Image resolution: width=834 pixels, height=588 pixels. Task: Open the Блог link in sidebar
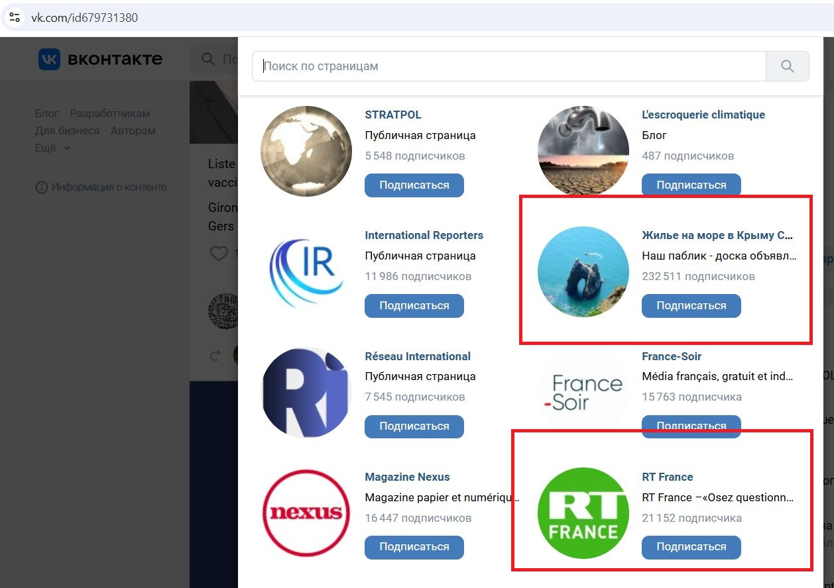tap(47, 113)
